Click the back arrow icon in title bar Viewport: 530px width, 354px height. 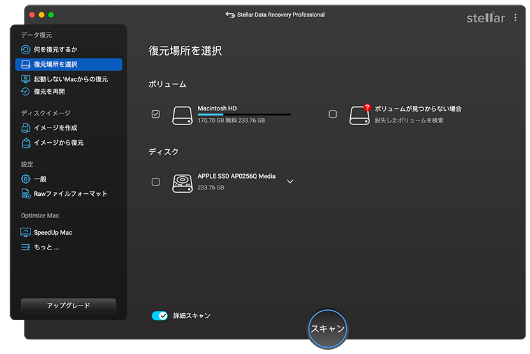[x=230, y=15]
